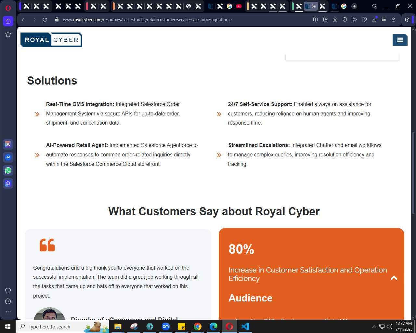Viewport: 416px width, 333px height.
Task: Open the Royal Cyber hamburger menu
Action: 400,40
